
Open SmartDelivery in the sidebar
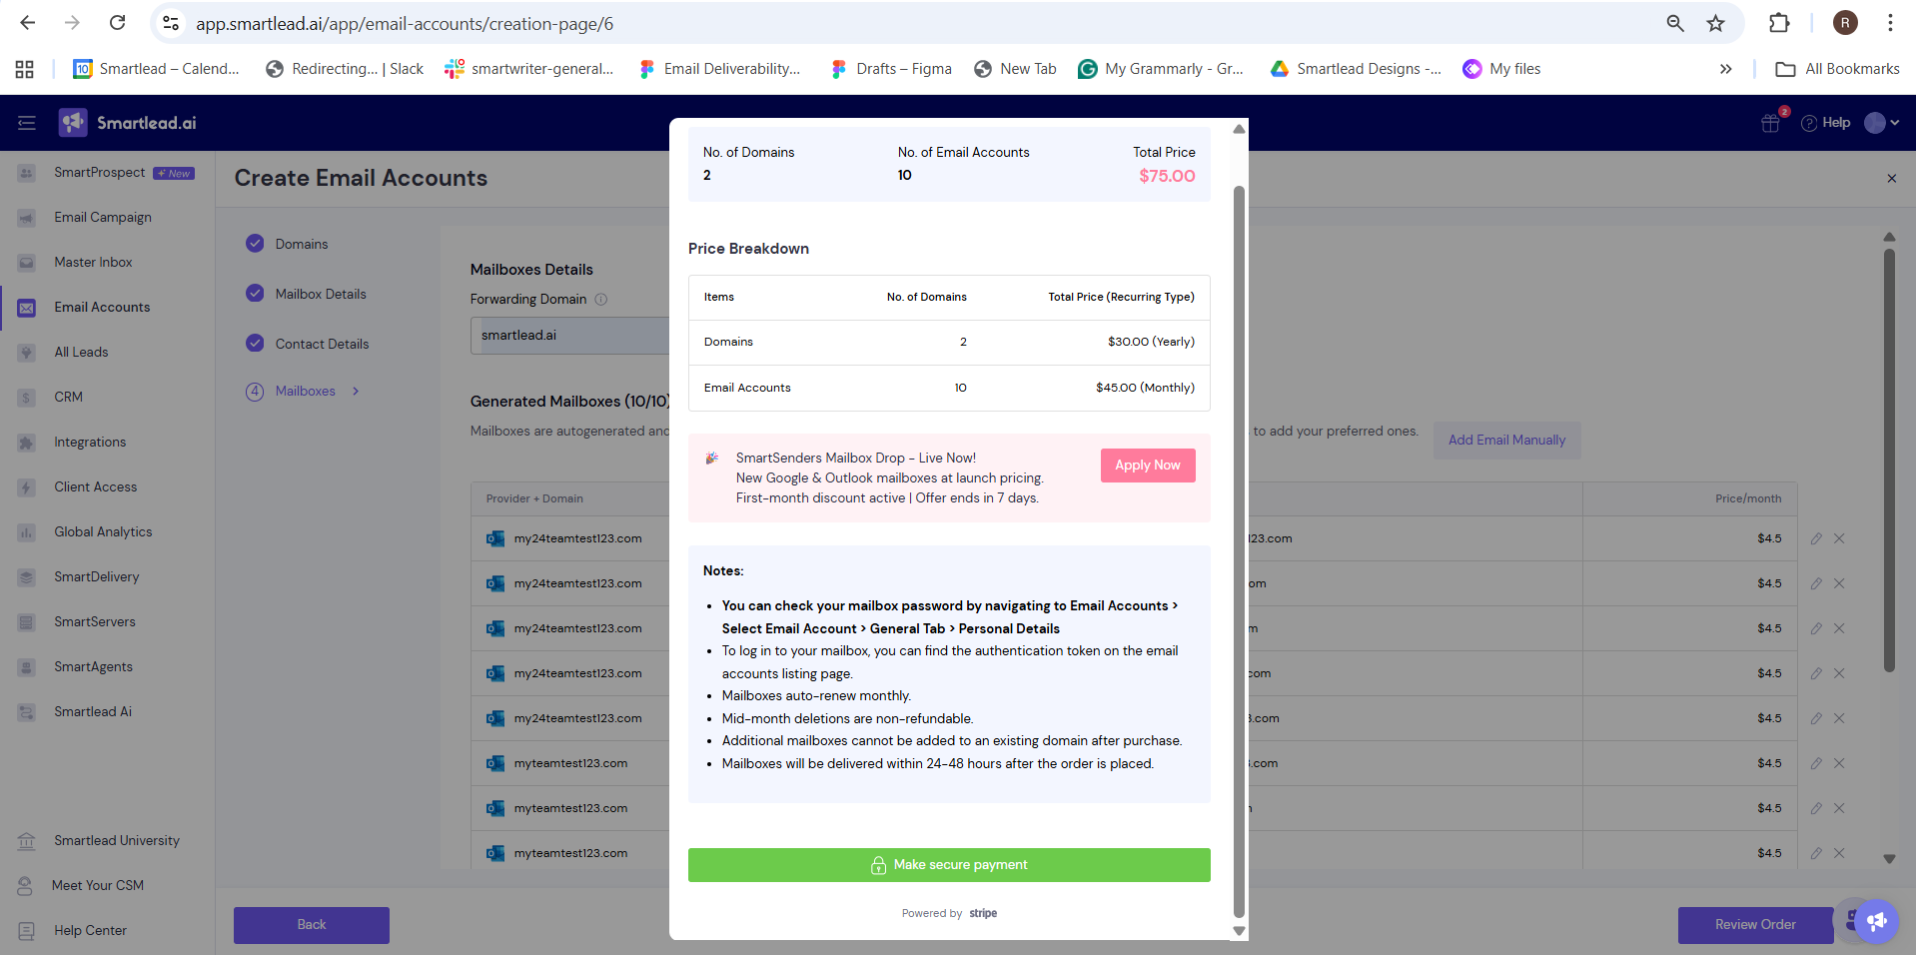point(96,577)
